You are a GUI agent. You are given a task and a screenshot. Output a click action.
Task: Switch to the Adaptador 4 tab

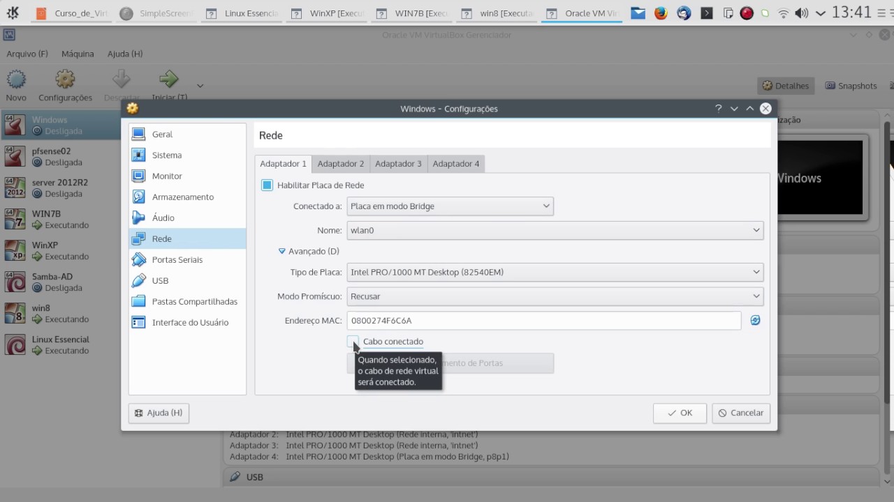tap(456, 163)
